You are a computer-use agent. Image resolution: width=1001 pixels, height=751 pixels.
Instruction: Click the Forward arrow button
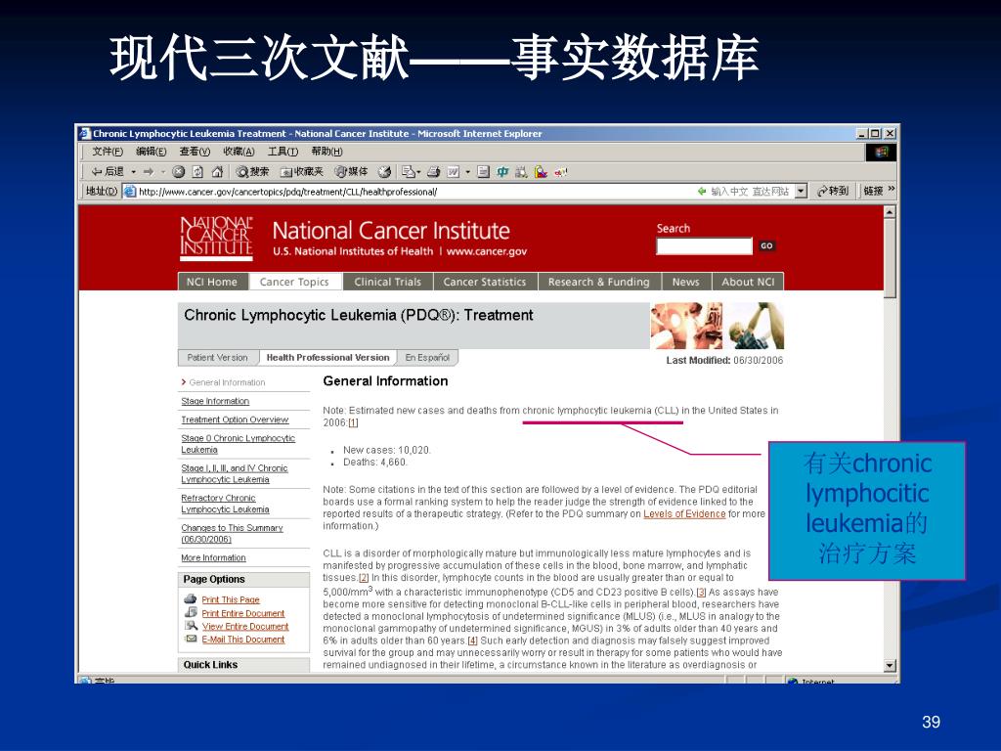click(149, 172)
